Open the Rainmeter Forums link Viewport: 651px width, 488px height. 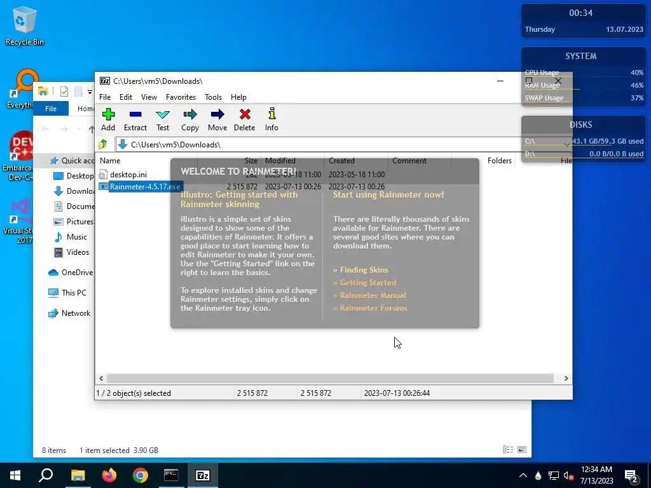pyautogui.click(x=373, y=308)
